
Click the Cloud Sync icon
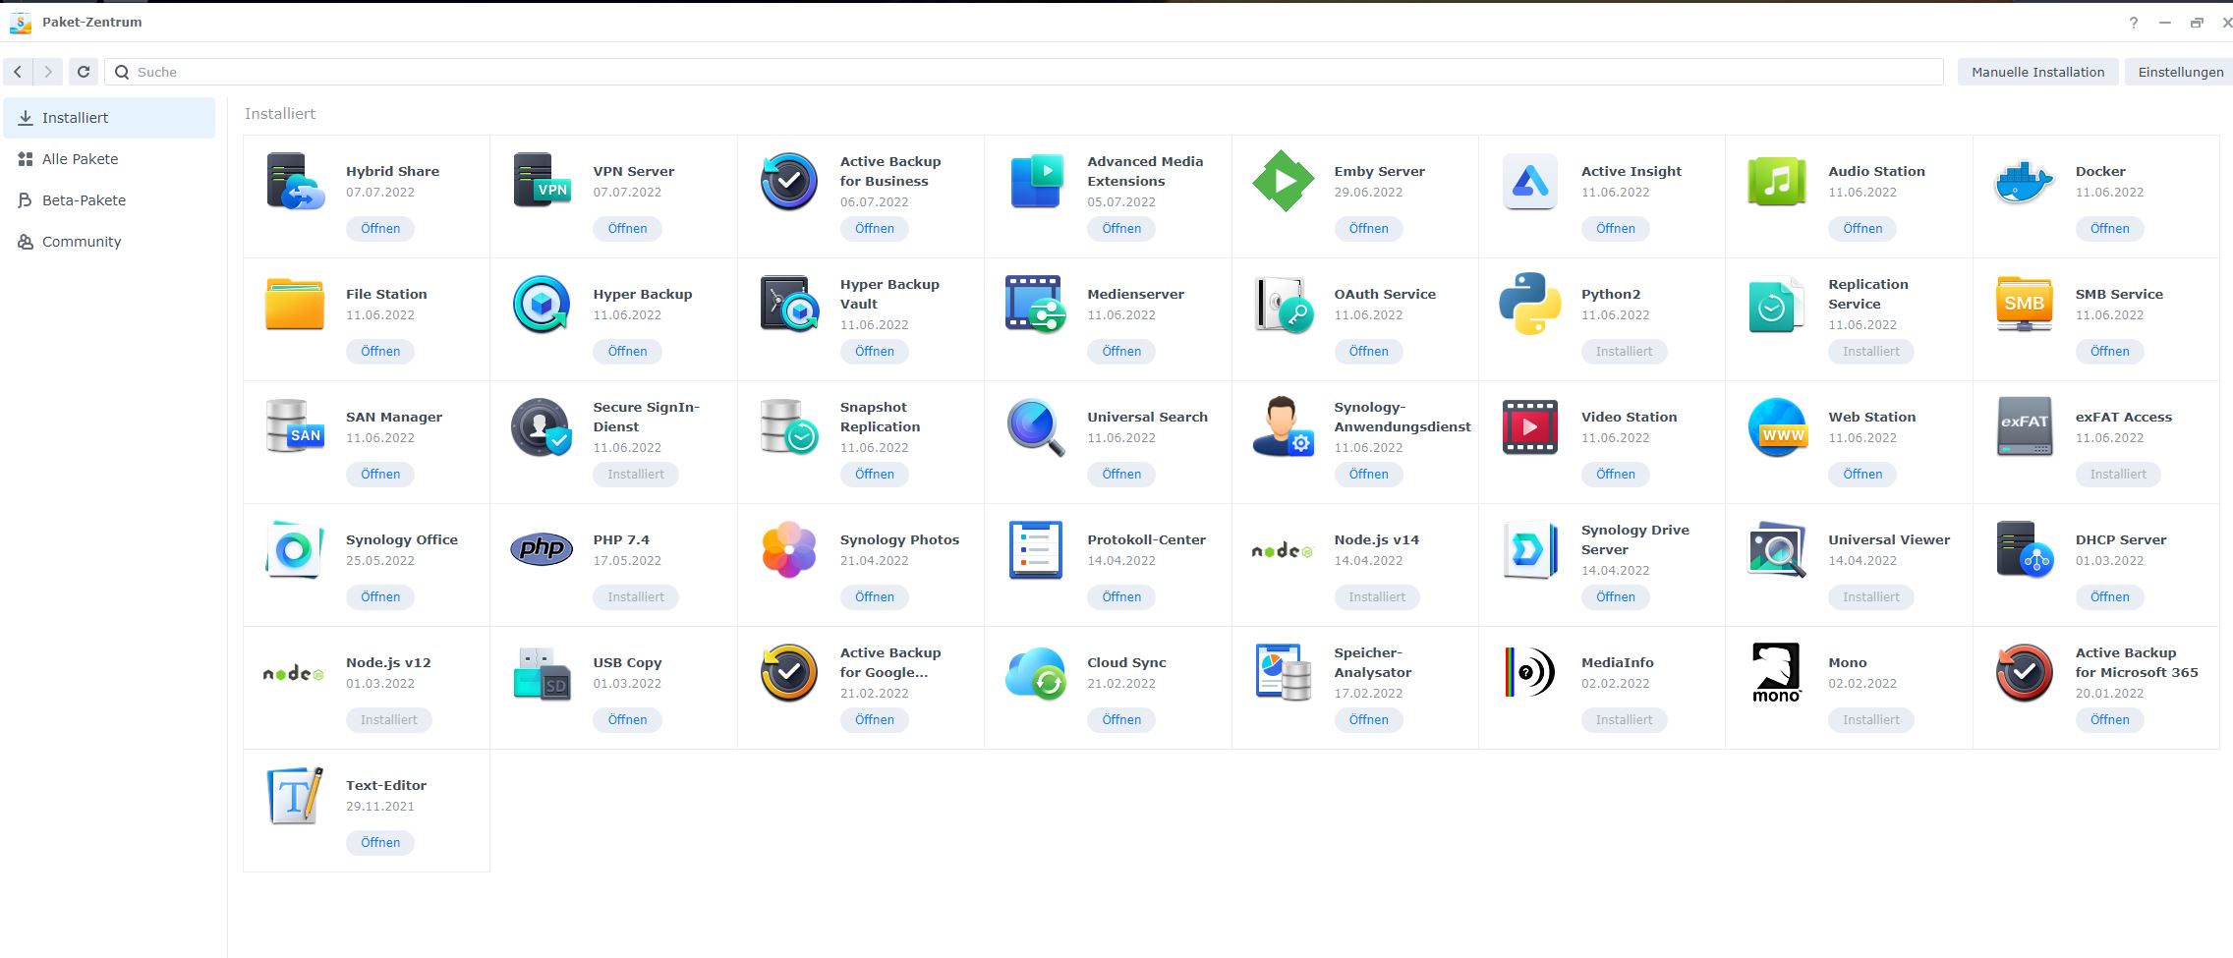1036,672
